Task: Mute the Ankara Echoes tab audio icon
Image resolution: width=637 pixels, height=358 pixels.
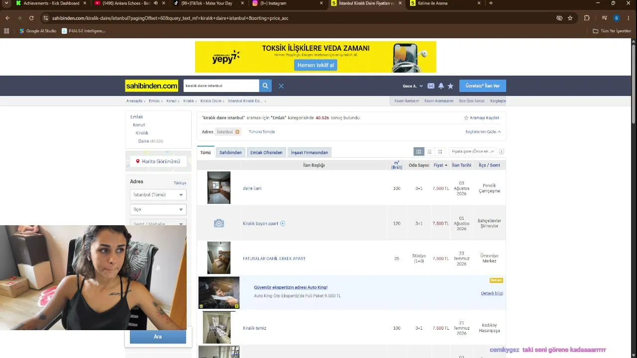Action: click(156, 3)
